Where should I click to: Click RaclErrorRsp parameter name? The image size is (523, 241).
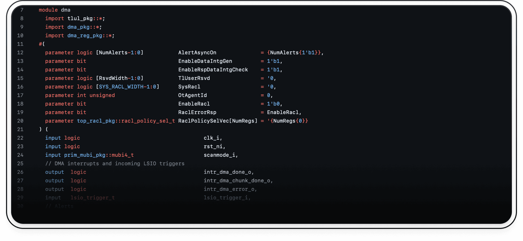point(197,112)
